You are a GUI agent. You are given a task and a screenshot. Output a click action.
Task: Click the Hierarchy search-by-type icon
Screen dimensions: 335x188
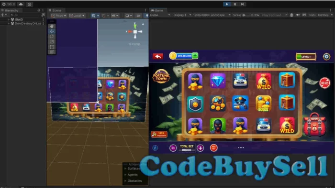(x=43, y=15)
